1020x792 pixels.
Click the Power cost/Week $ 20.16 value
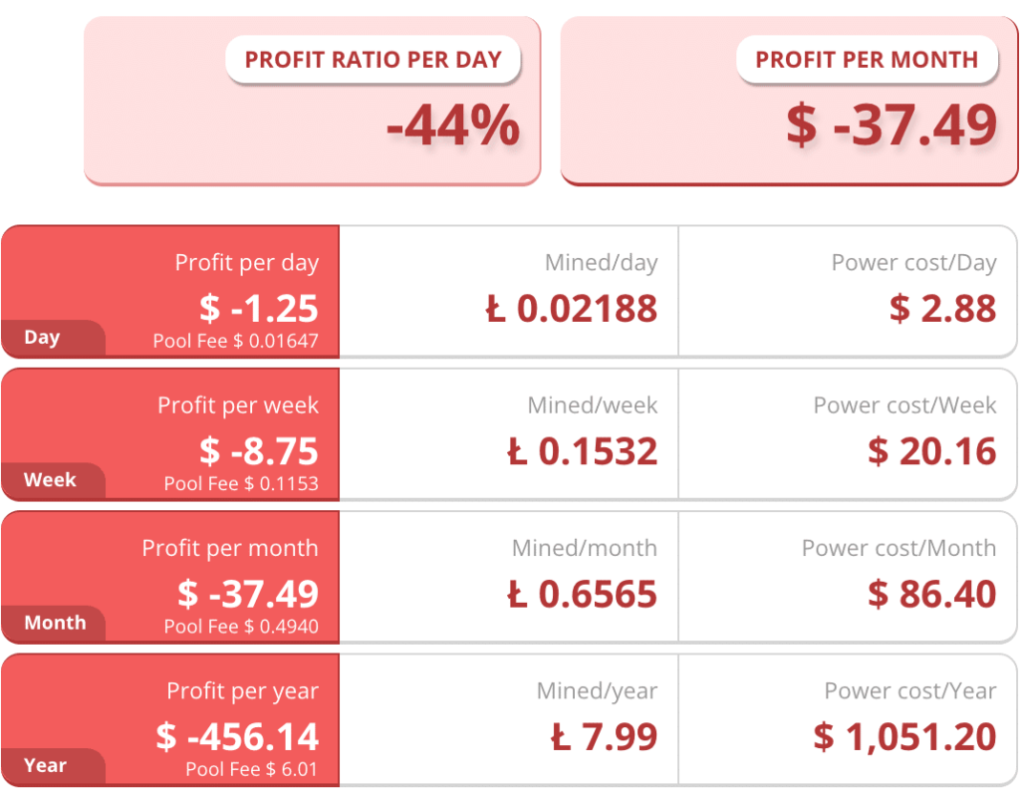point(931,451)
